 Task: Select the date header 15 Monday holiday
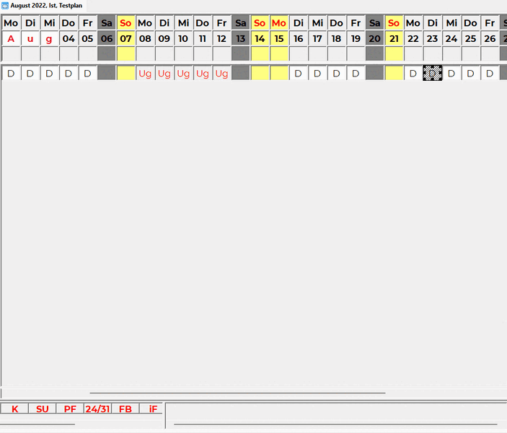pyautogui.click(x=278, y=38)
